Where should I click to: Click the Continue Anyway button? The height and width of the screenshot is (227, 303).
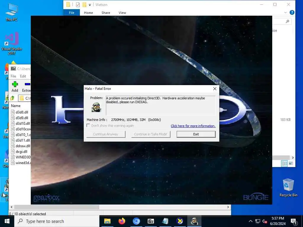[106, 134]
